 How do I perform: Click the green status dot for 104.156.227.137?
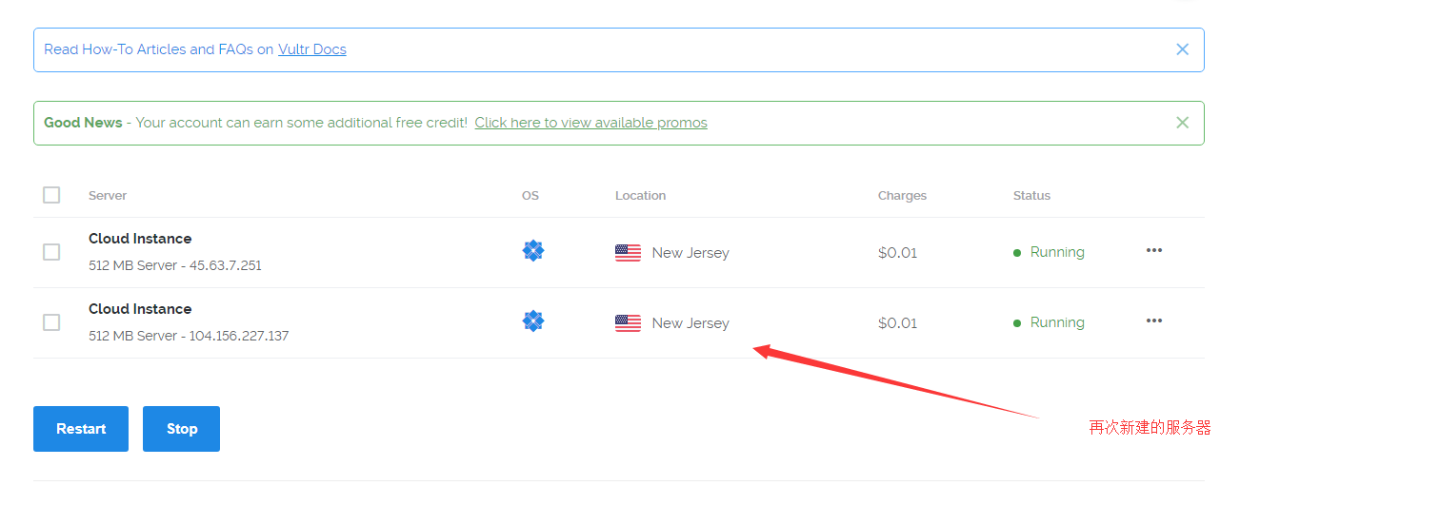1017,323
